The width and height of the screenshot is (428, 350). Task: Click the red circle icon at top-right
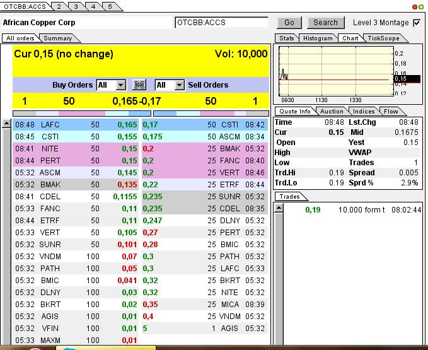coord(415,6)
